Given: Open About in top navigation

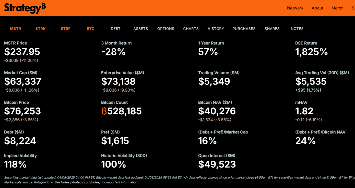Looking at the screenshot, I should [317, 8].
